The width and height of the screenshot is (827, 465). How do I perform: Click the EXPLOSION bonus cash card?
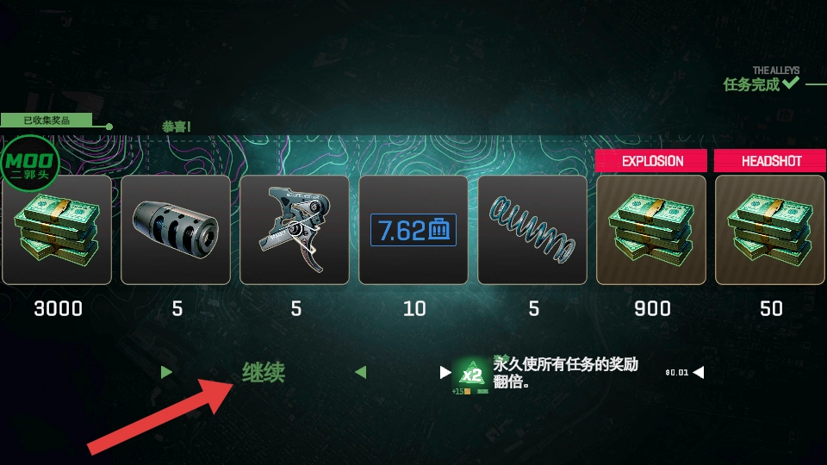click(651, 230)
